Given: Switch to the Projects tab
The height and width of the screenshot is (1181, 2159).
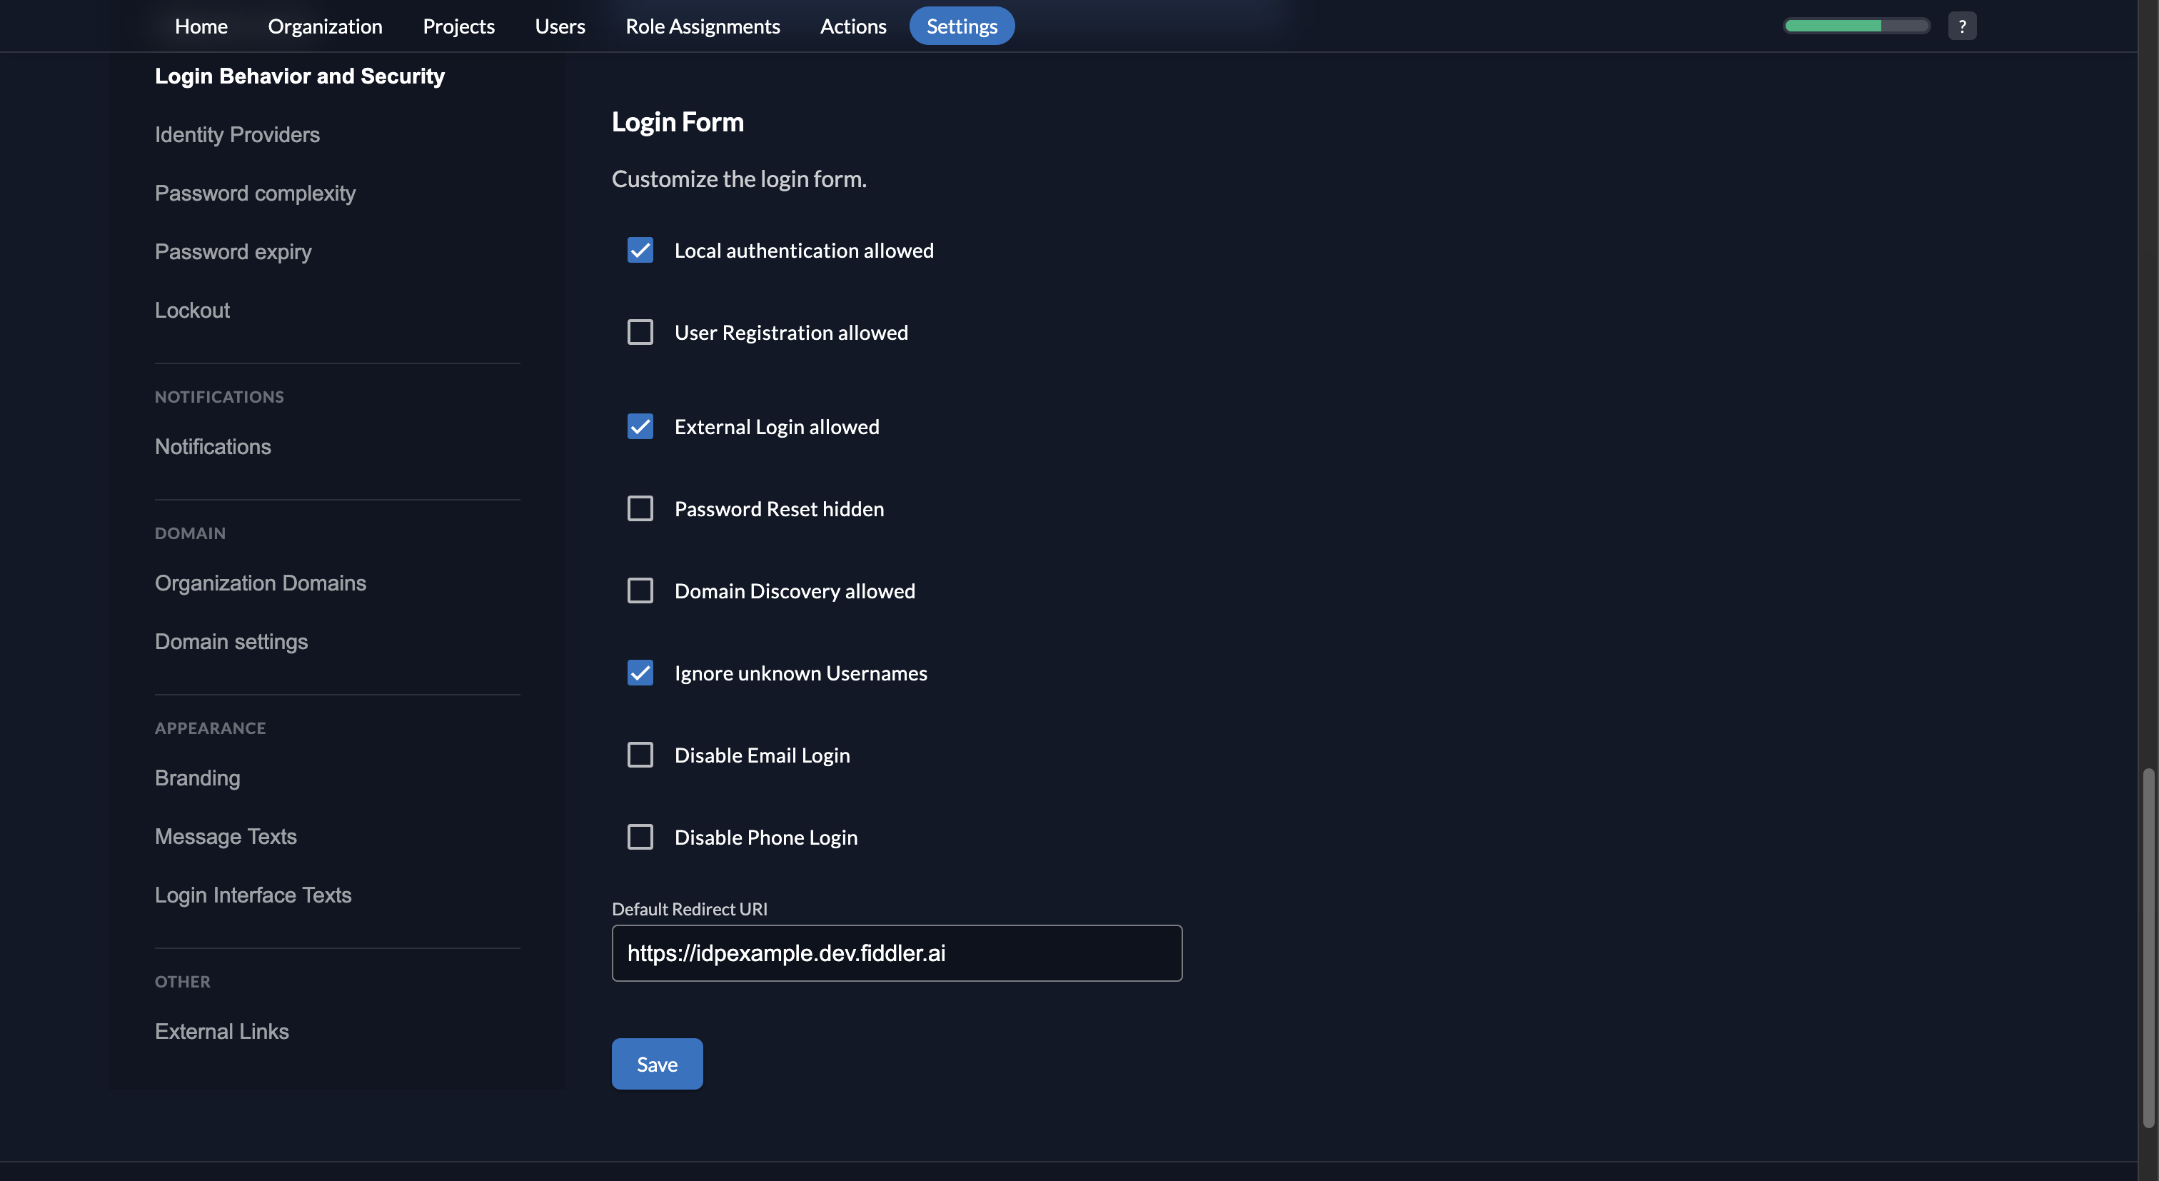Looking at the screenshot, I should (x=458, y=26).
